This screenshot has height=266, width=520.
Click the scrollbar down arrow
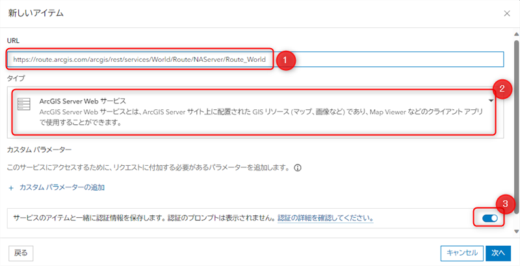click(x=515, y=232)
